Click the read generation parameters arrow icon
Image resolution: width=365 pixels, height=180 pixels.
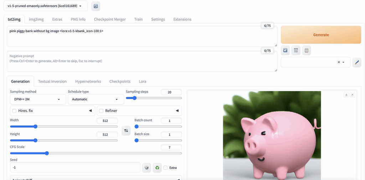tap(285, 51)
